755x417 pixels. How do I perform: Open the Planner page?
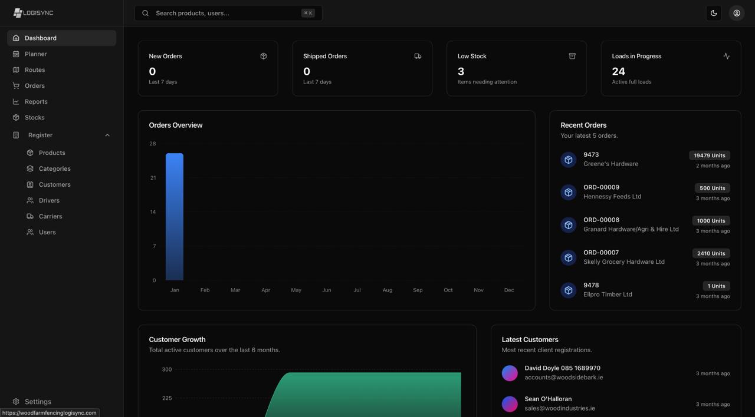(61, 54)
